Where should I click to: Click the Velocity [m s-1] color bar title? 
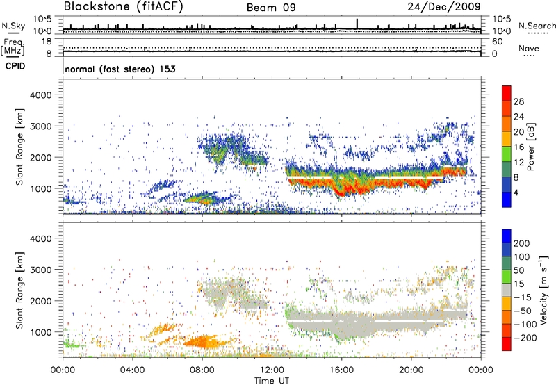(x=543, y=290)
